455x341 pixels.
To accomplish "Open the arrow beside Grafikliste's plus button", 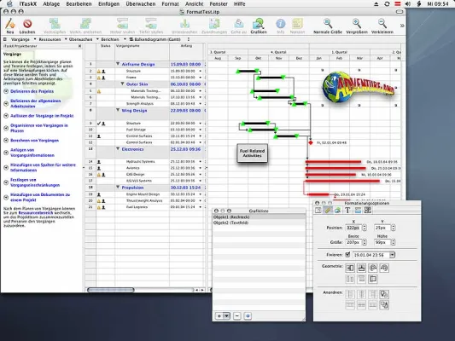I will (226, 316).
